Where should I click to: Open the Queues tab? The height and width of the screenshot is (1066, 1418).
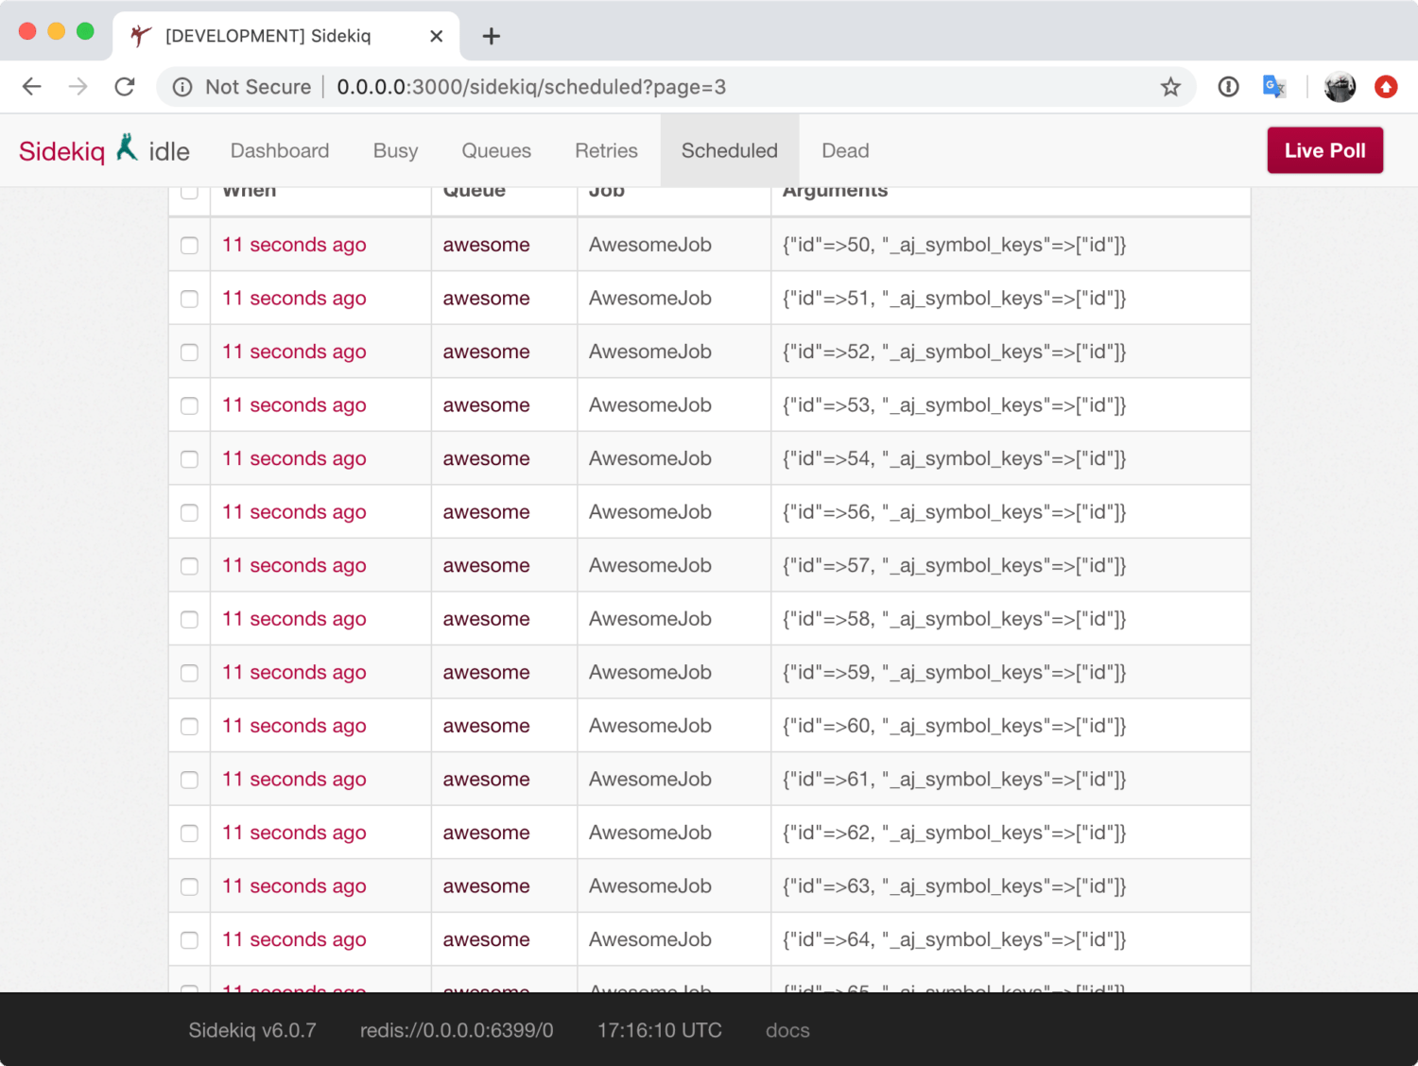(x=496, y=151)
